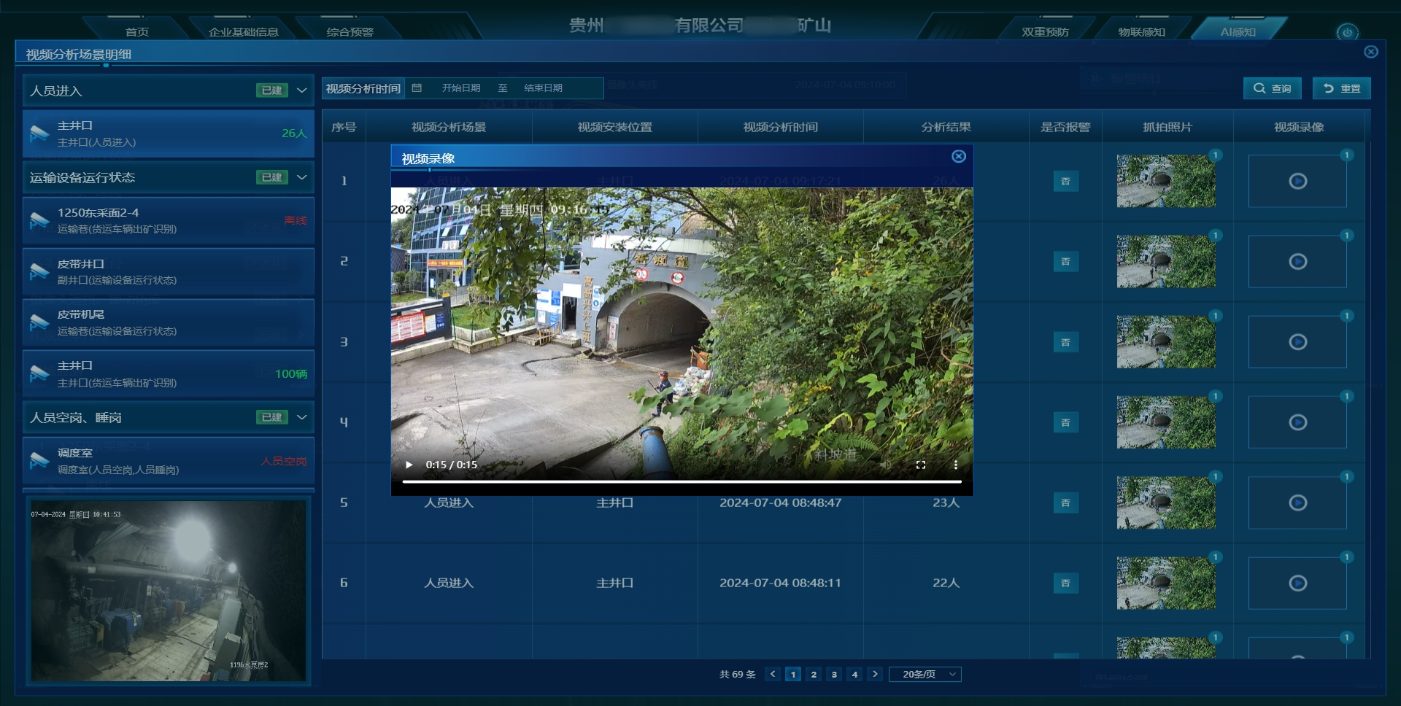Open row 3 video recording play icon
This screenshot has width=1401, height=706.
pos(1297,341)
